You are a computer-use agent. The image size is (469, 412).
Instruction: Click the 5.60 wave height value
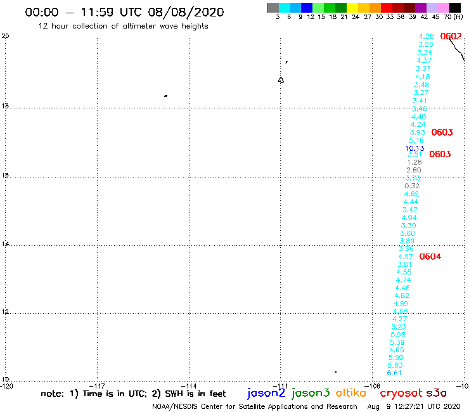click(395, 365)
